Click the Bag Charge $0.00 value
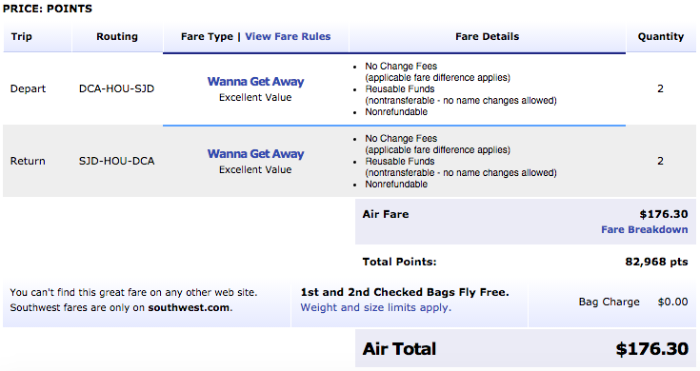Image resolution: width=700 pixels, height=371 pixels. 672,302
